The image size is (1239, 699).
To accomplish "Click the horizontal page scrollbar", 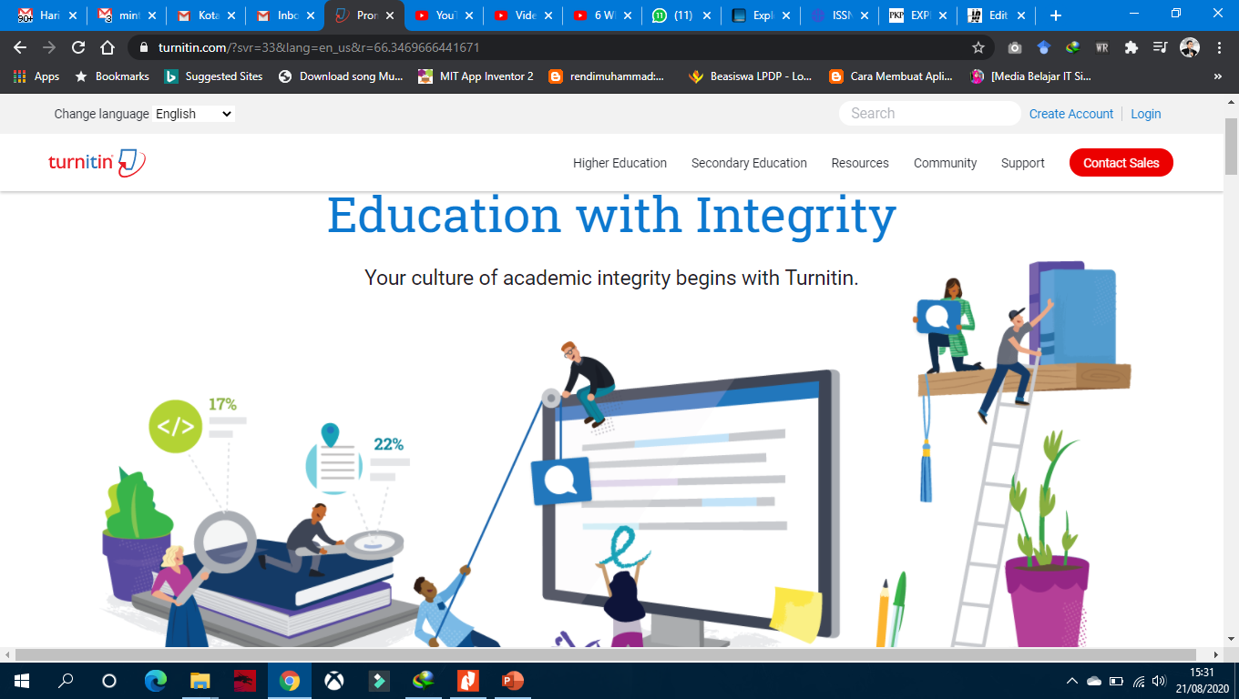I will tap(606, 654).
